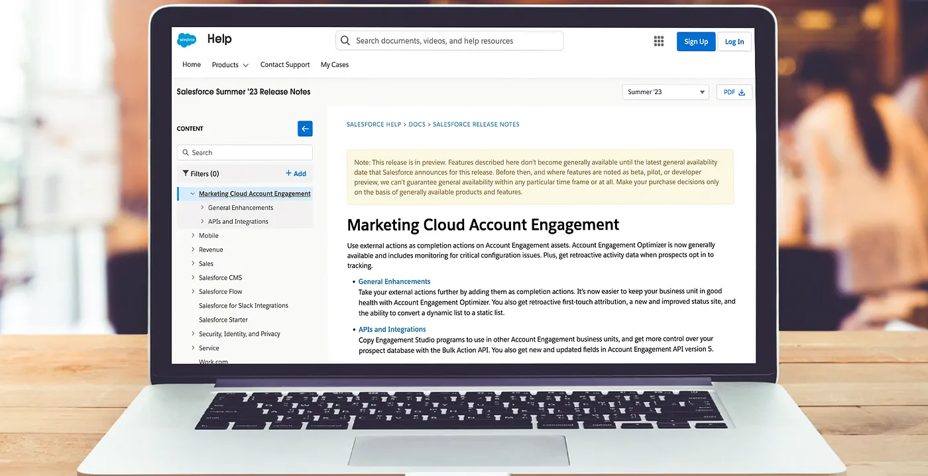Click Salesforce Summer '23 Release Notes title
The image size is (928, 476).
243,92
